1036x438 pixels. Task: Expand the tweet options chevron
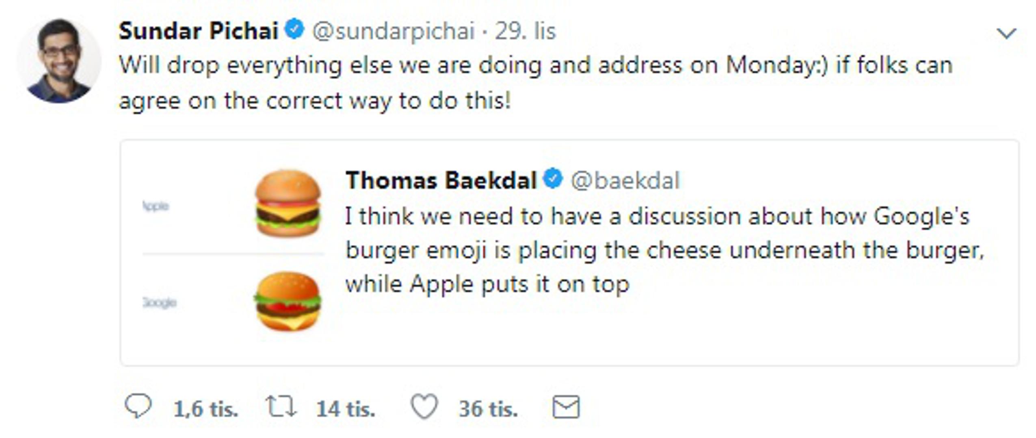point(1006,33)
